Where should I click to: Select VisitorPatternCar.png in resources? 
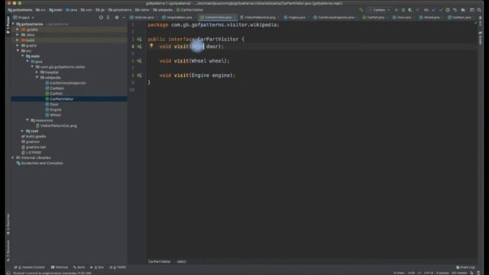coord(56,125)
